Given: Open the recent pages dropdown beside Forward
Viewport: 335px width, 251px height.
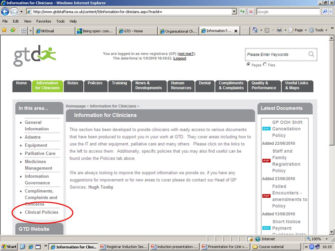Looking at the screenshot, I should tap(21, 12).
